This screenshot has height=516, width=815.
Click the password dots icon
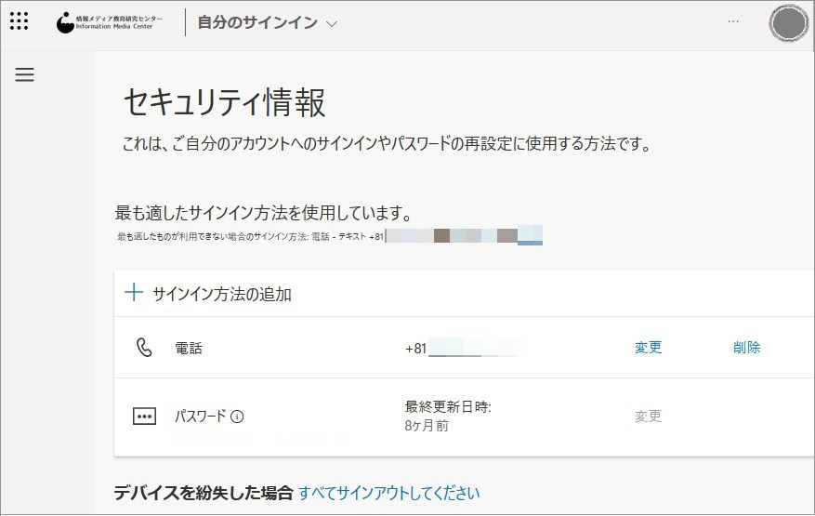(x=144, y=417)
